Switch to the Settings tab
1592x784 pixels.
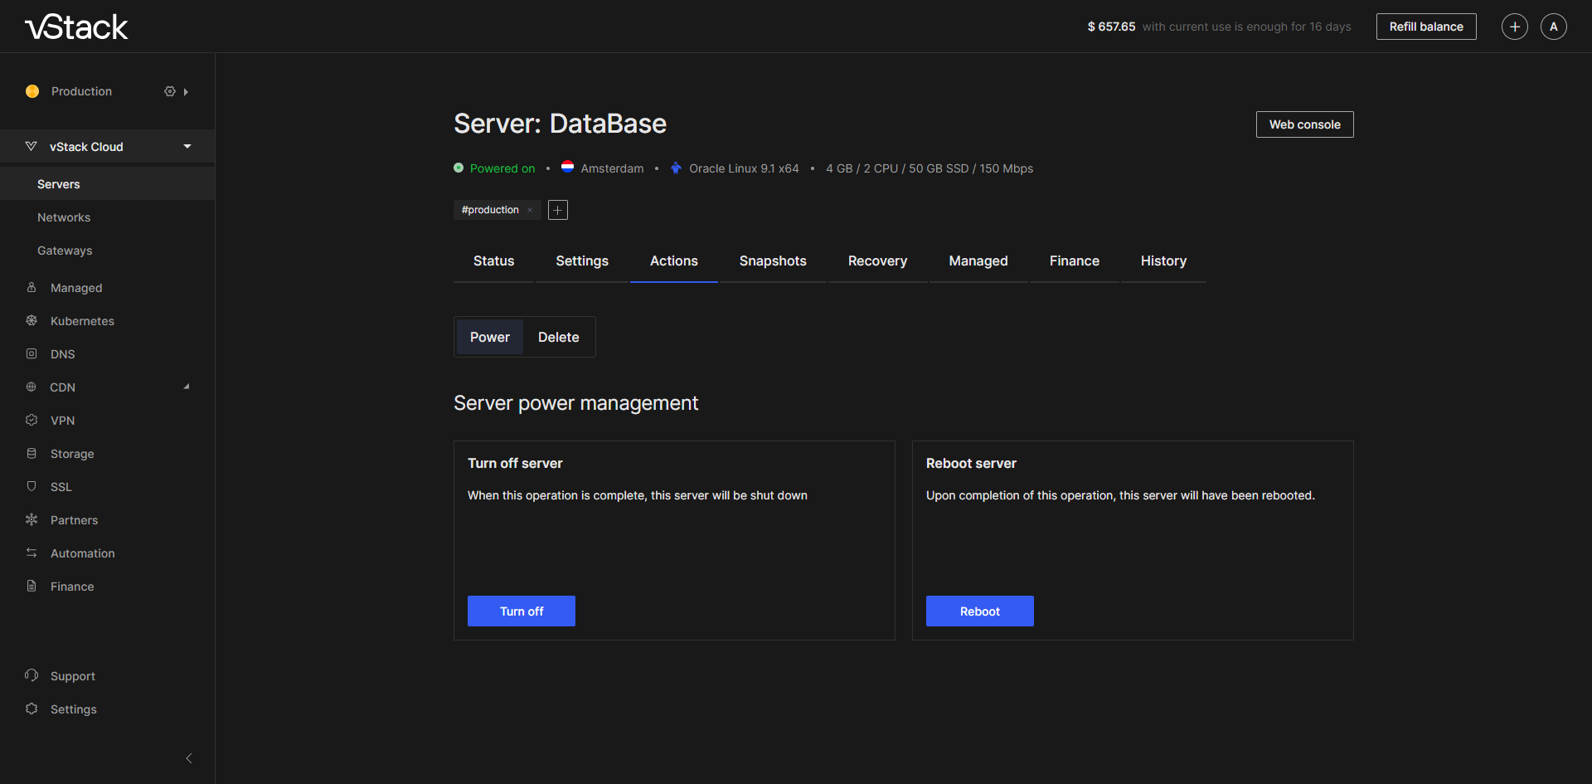[x=582, y=261]
